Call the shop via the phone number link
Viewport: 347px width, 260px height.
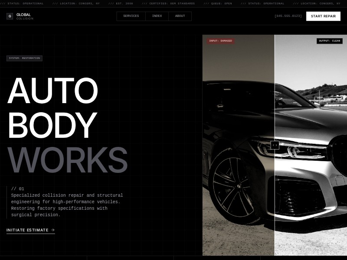[288, 16]
